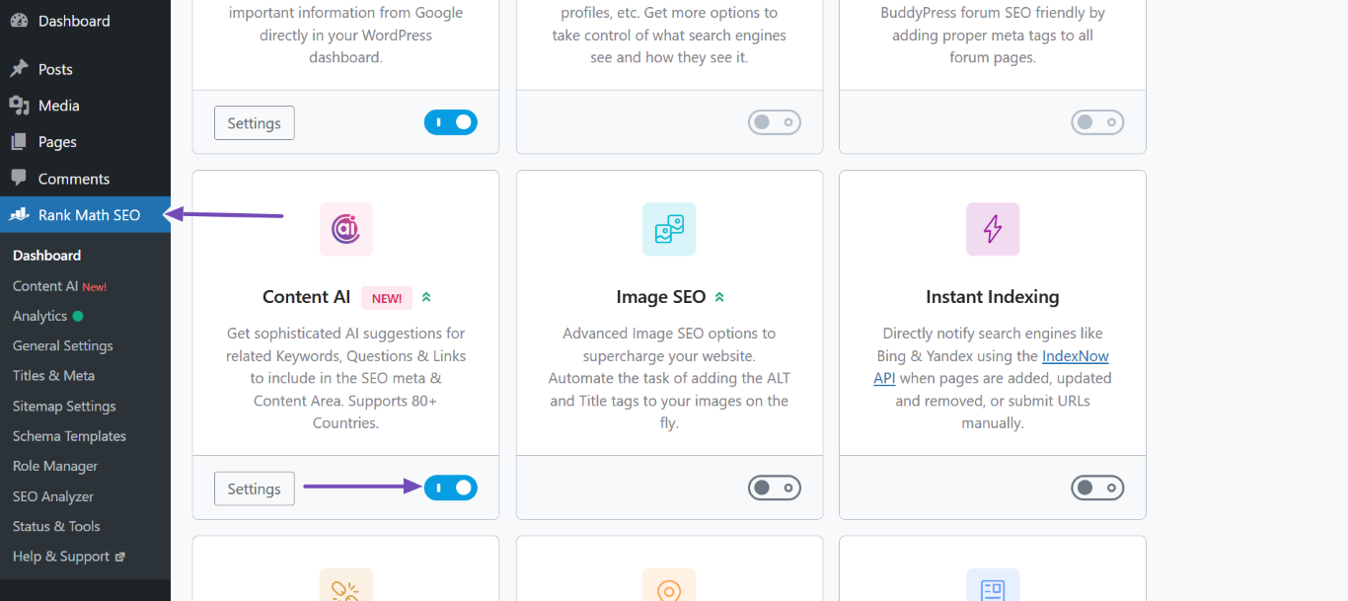Screen dimensions: 1348x601
Task: Open Settings for the top-left enabled module
Action: (x=255, y=123)
